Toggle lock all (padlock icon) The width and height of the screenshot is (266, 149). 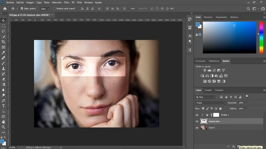pos(220,108)
